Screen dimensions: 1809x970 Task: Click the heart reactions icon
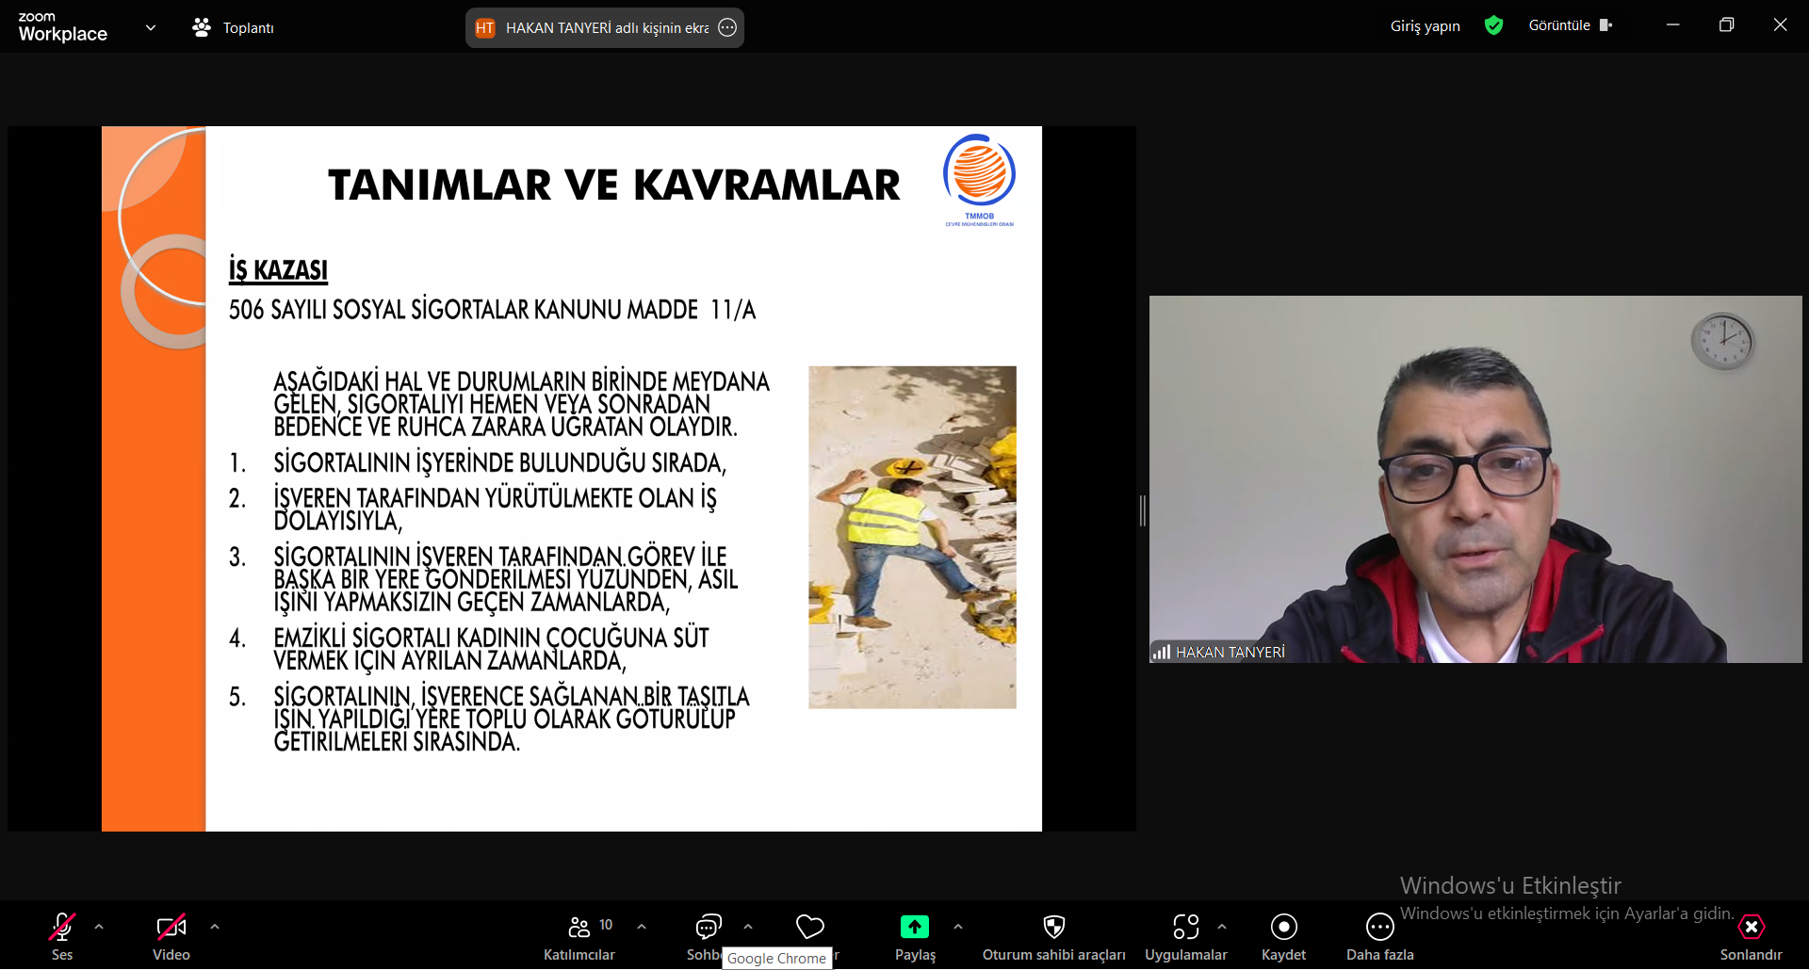(809, 928)
